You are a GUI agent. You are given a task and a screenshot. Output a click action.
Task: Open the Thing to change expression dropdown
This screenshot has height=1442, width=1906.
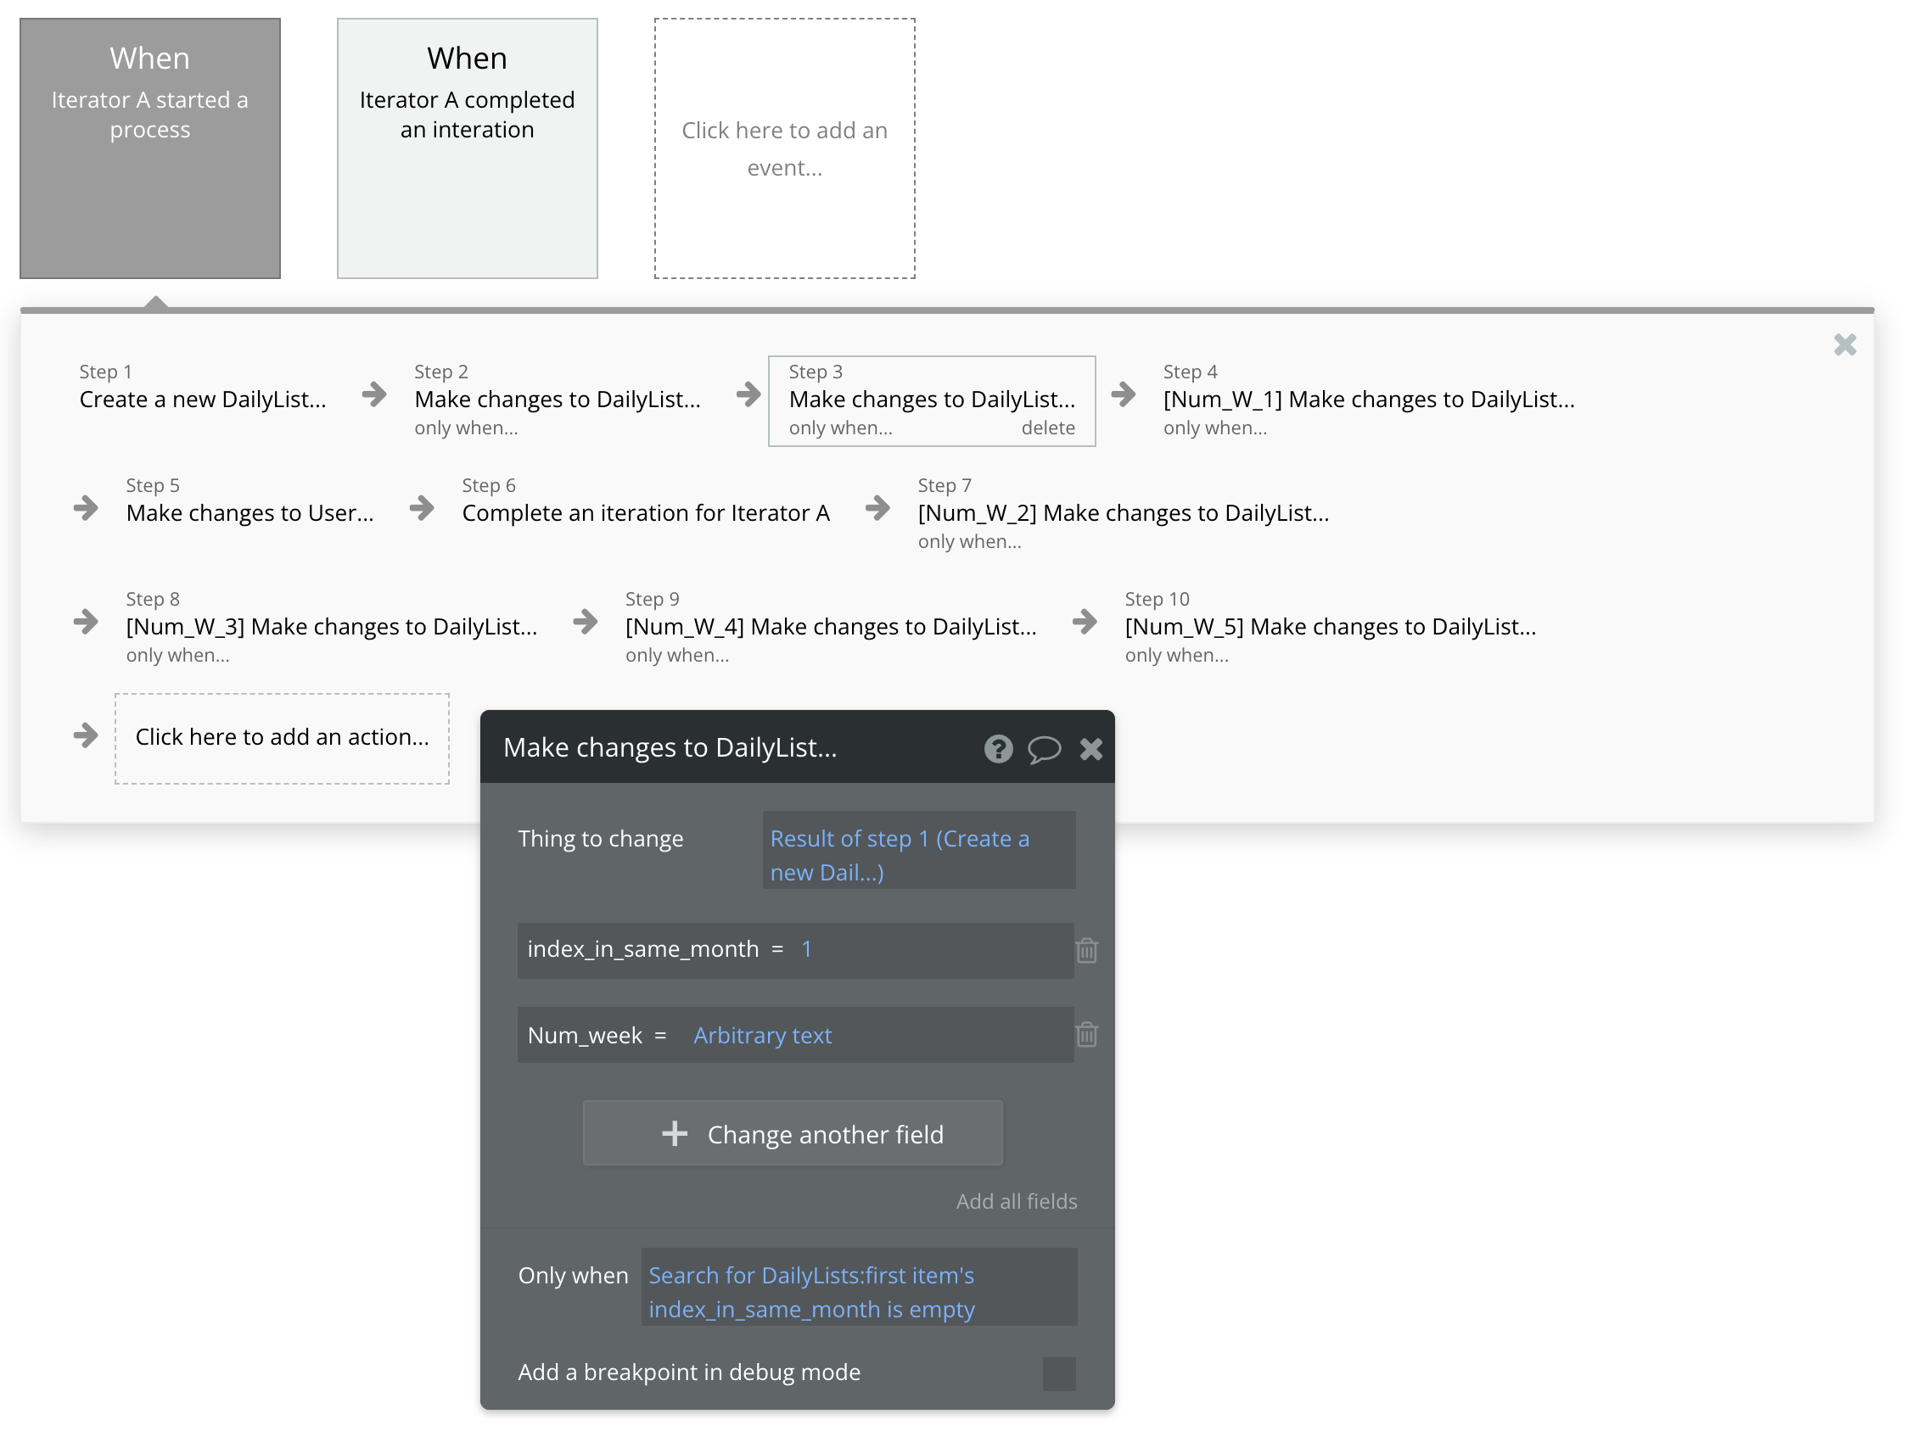[917, 854]
